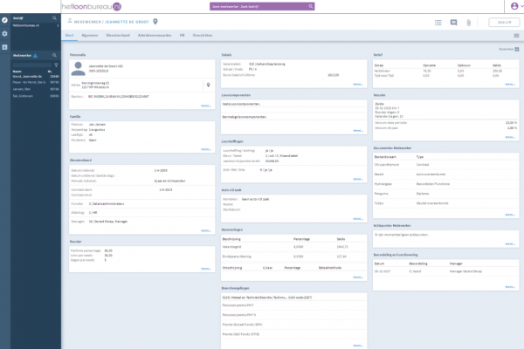
Task: Open the period selector 2018-2-M
Action: 503,22
